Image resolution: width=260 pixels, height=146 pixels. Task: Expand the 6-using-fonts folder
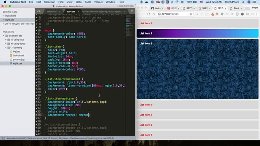click(6, 44)
